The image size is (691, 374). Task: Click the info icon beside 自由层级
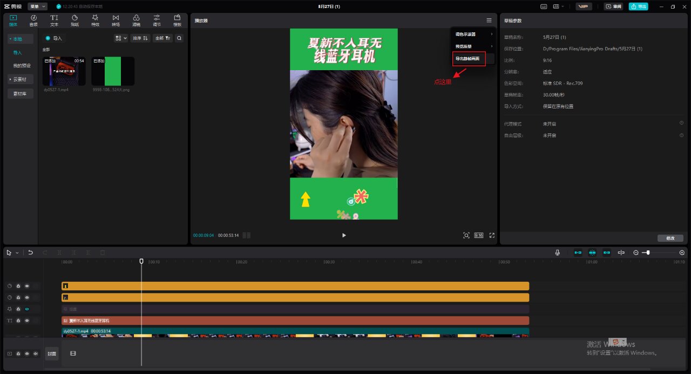[x=681, y=135]
